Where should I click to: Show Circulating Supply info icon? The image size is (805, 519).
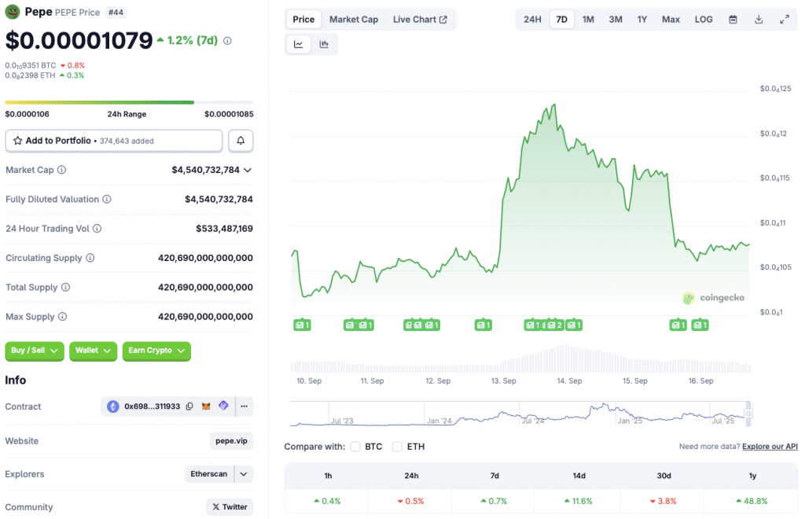90,258
